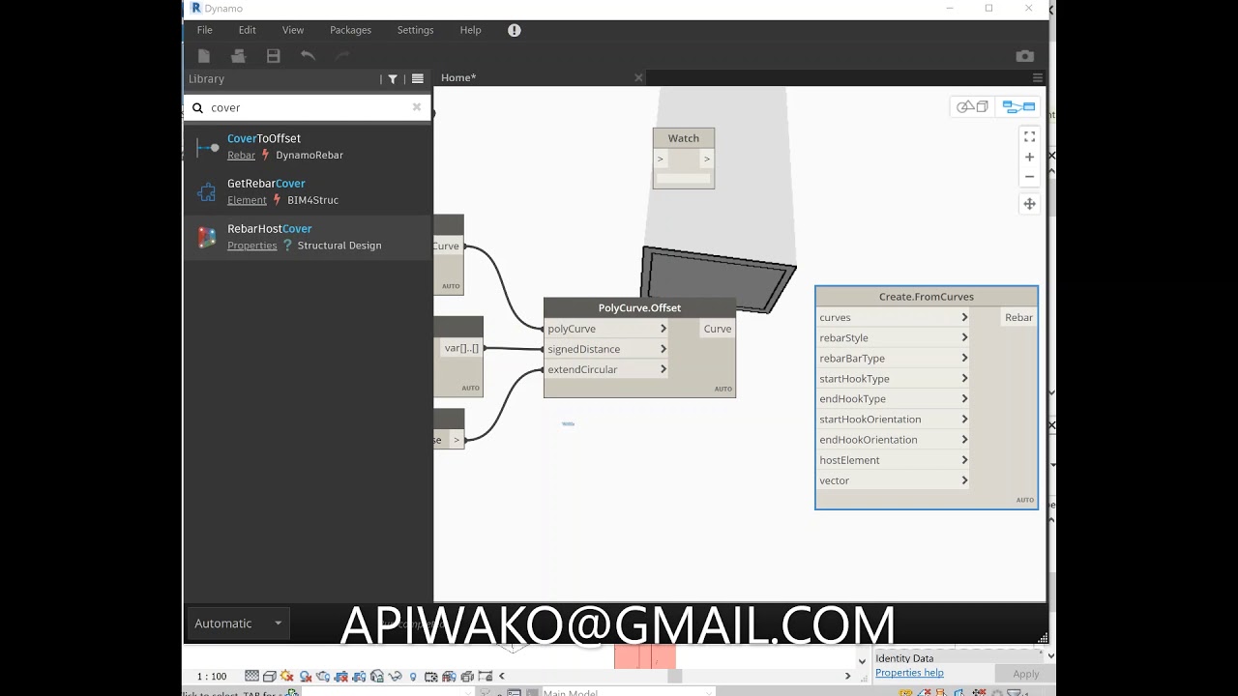Click the Pan mode cross-arrows icon
1238x696 pixels.
click(1029, 204)
